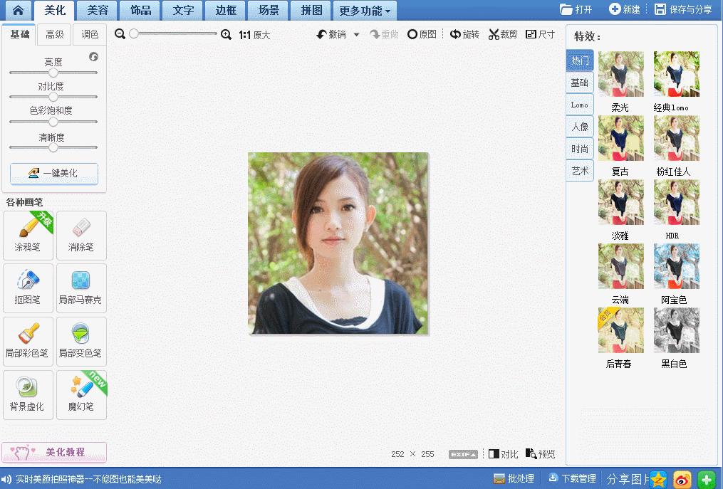Viewport: 723px width, 489px height.
Task: Select the 背景虚化 background blur tool
Action: coord(28,394)
